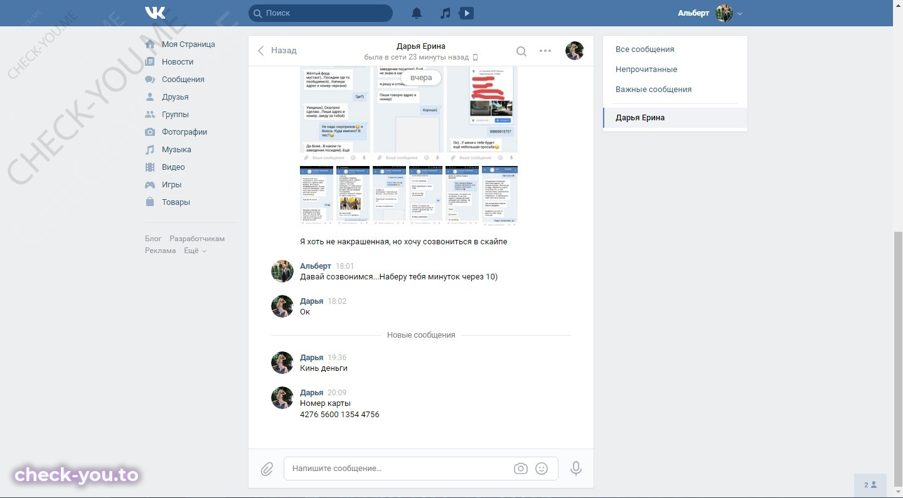Click the camera icon in message box
Image resolution: width=903 pixels, height=498 pixels.
pyautogui.click(x=520, y=469)
